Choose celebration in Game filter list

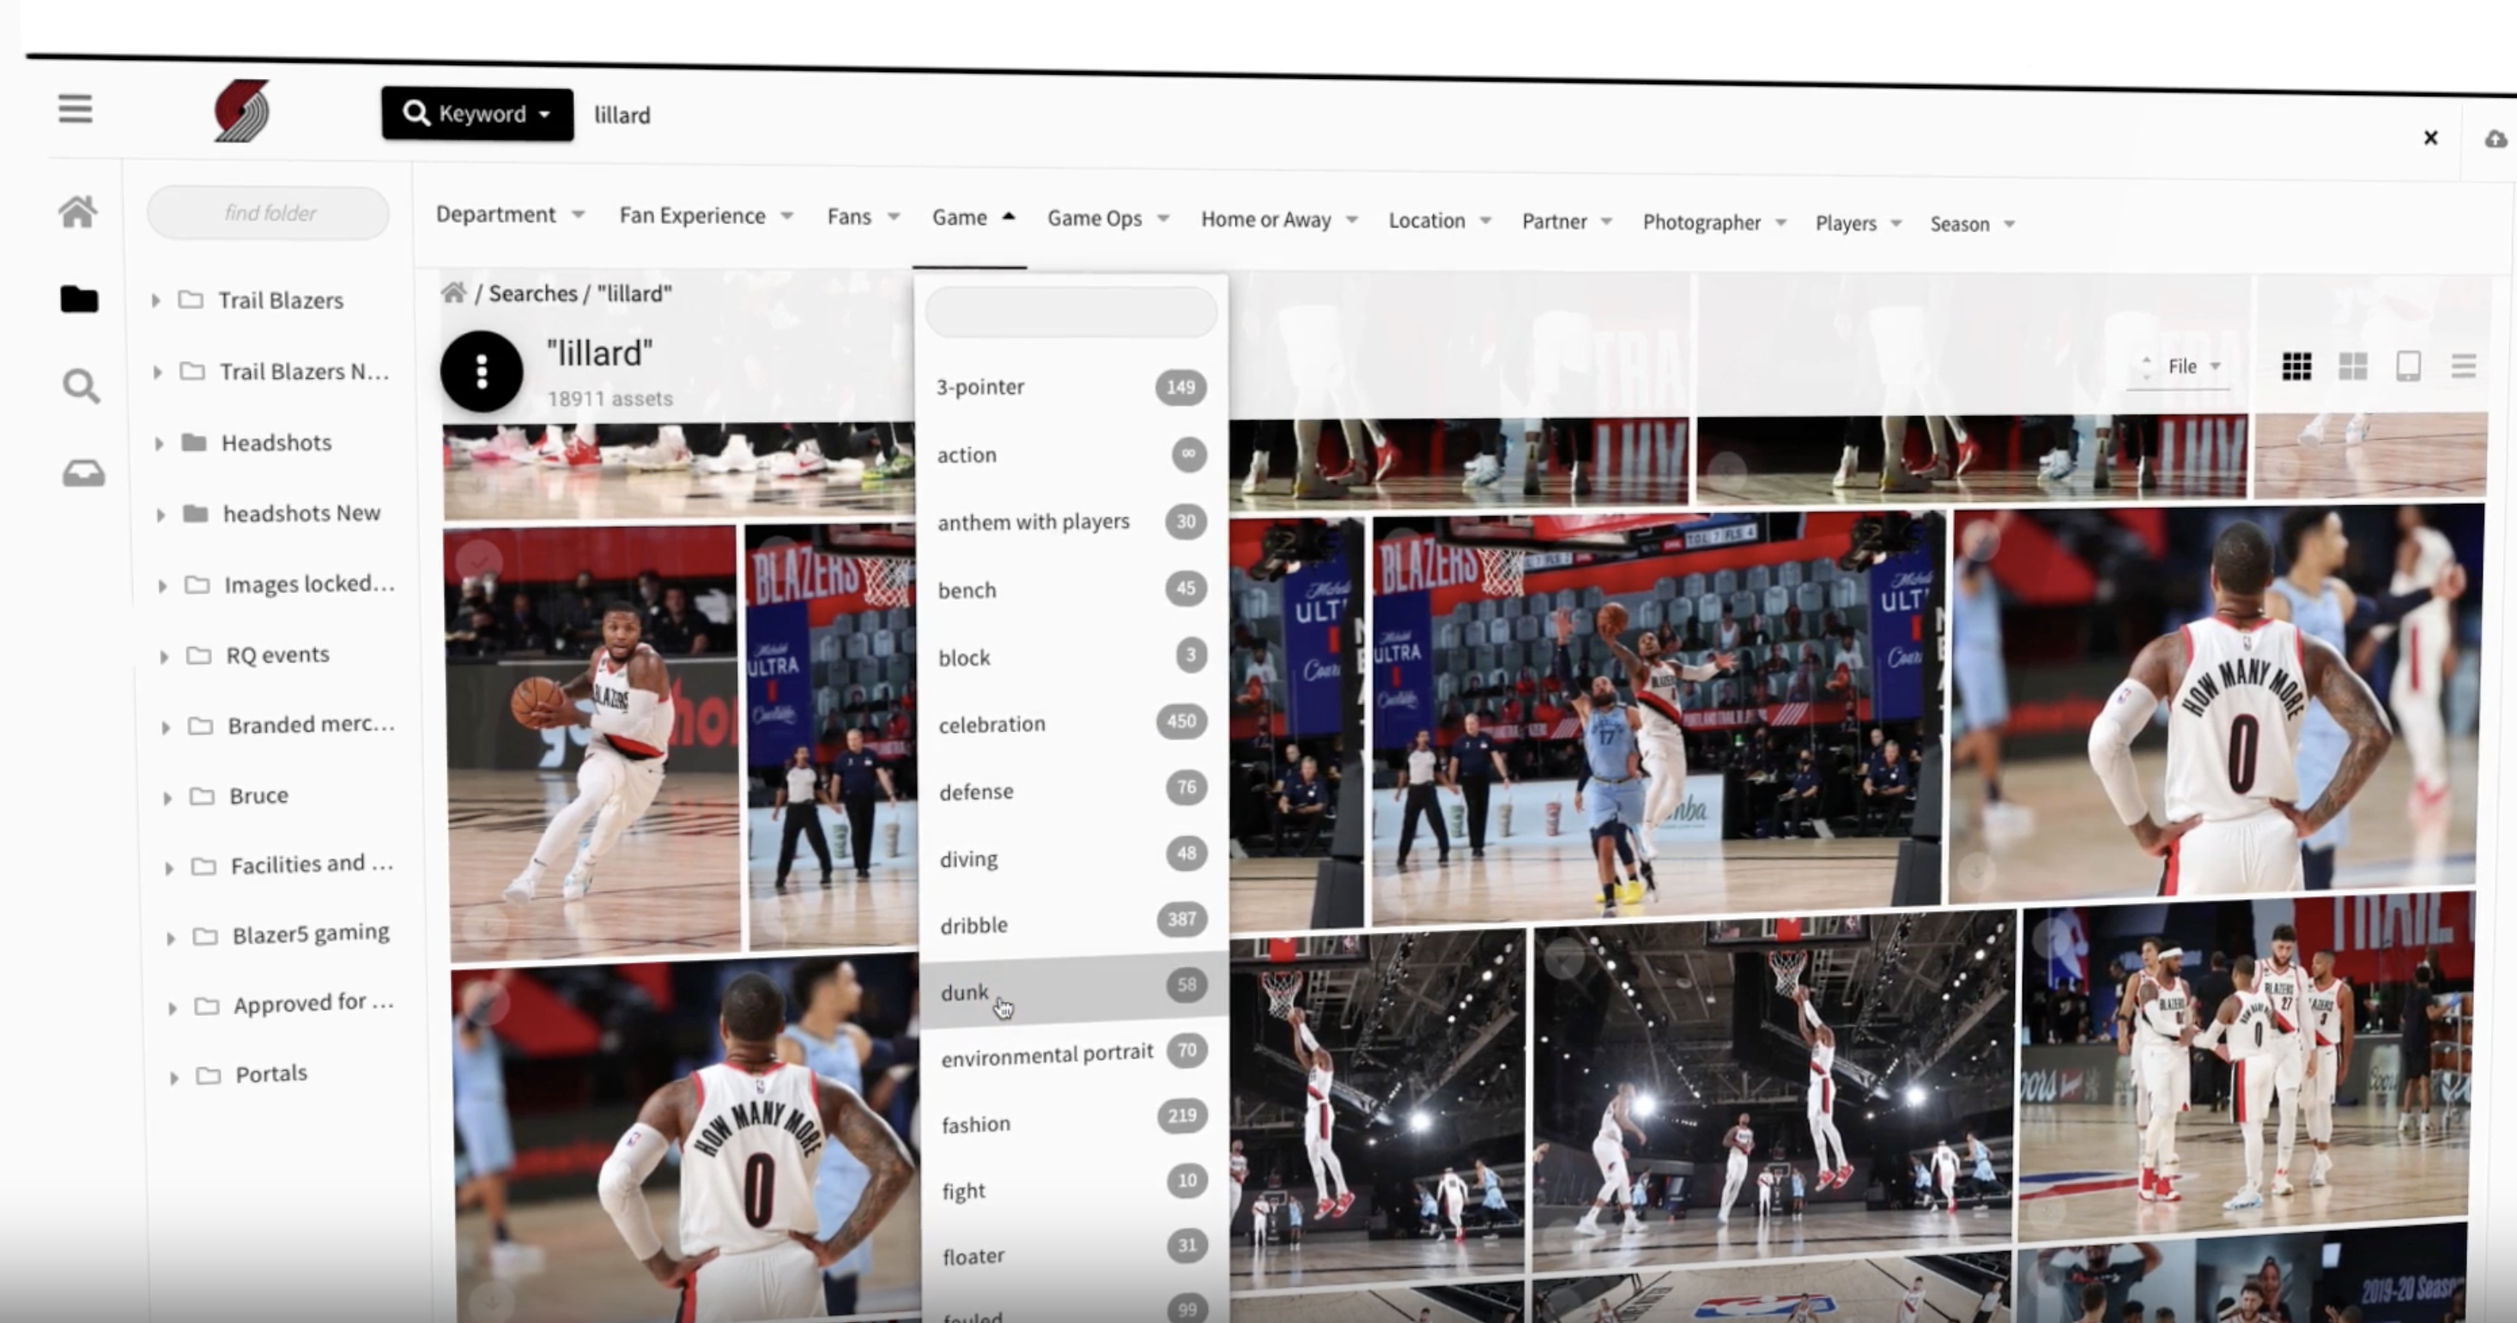pyautogui.click(x=1073, y=722)
